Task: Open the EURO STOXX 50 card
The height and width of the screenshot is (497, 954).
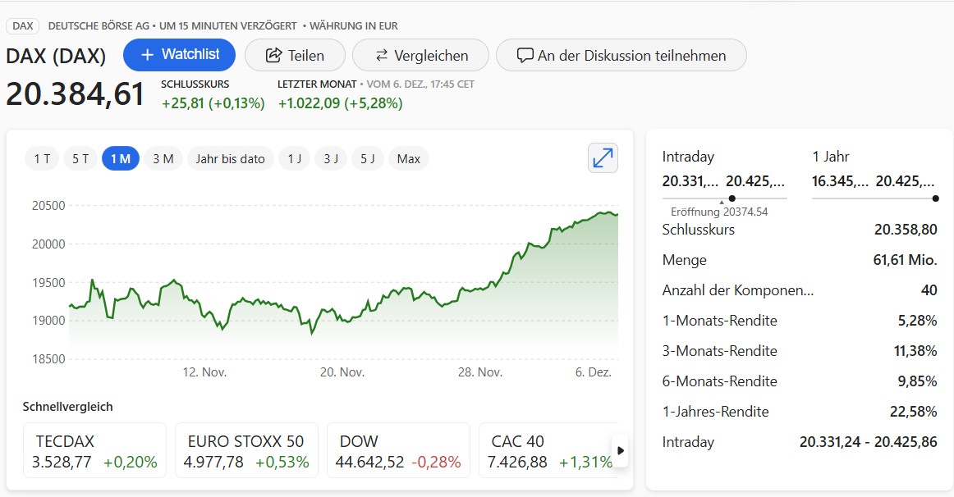Action: [x=247, y=451]
